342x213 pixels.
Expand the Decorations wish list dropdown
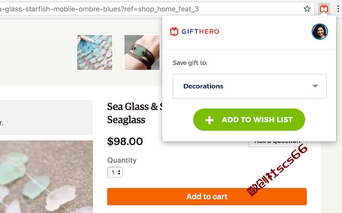pos(250,86)
